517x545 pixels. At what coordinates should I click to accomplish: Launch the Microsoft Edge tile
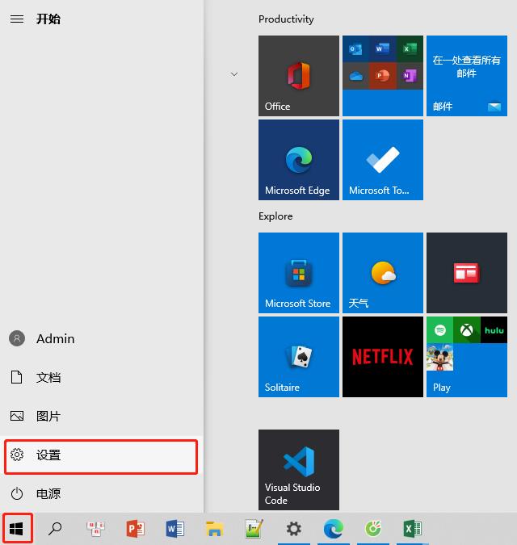tap(299, 160)
